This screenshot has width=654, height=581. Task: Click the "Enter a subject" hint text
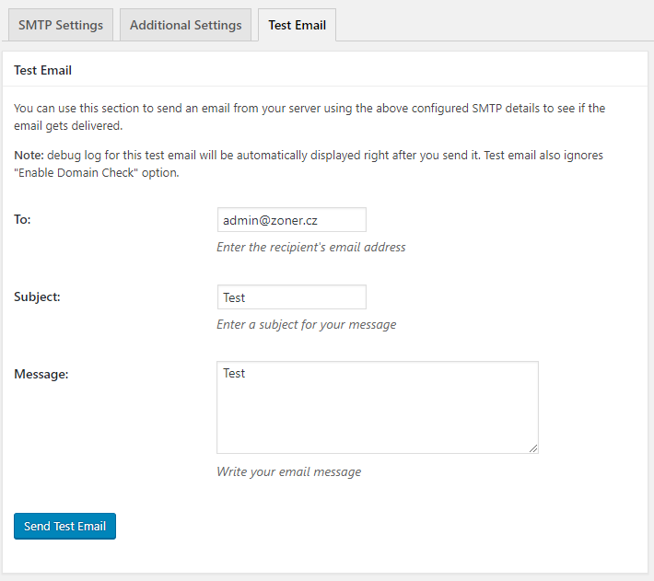306,324
